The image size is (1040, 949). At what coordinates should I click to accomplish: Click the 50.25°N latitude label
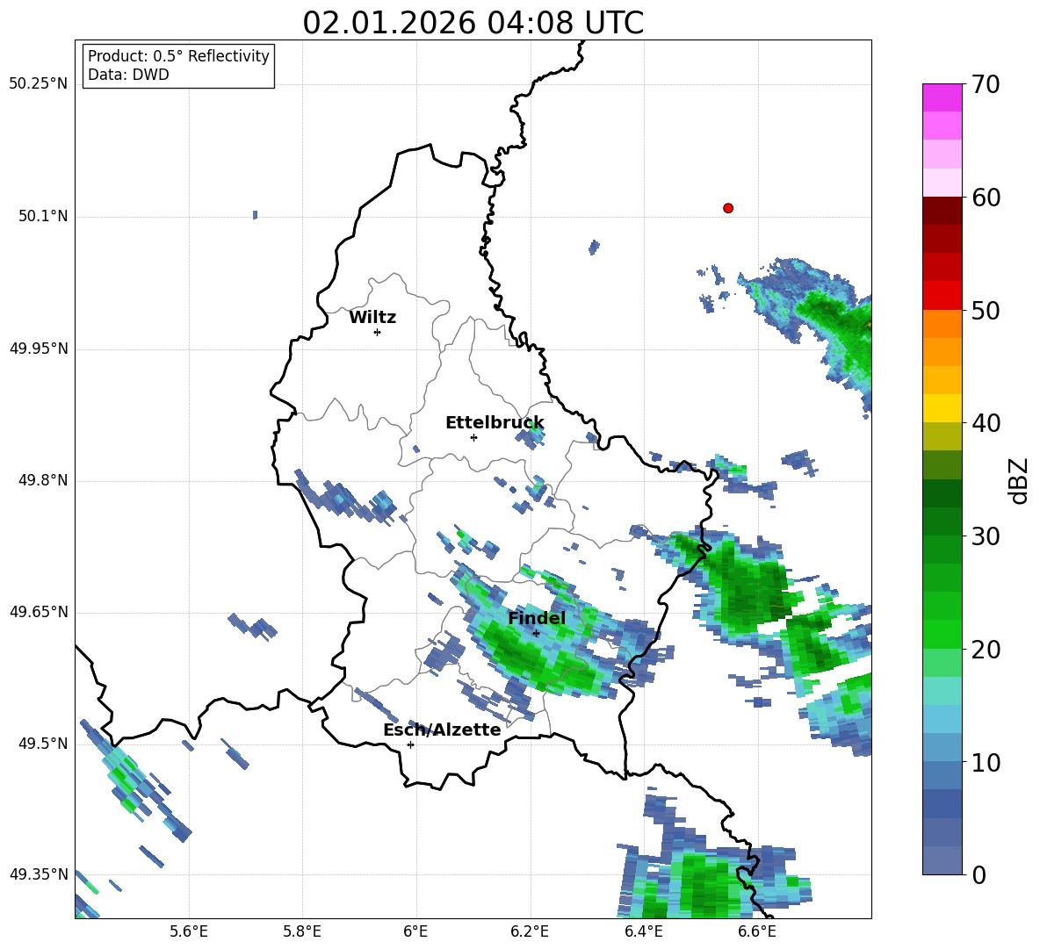39,84
